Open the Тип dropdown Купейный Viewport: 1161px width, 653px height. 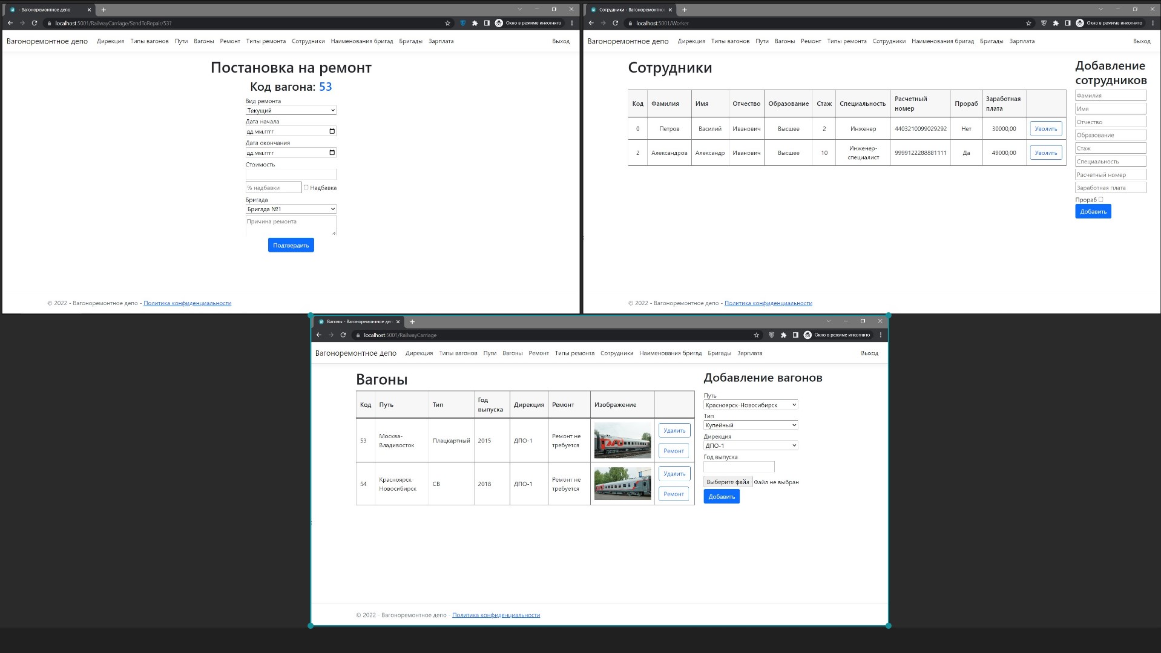click(x=751, y=425)
